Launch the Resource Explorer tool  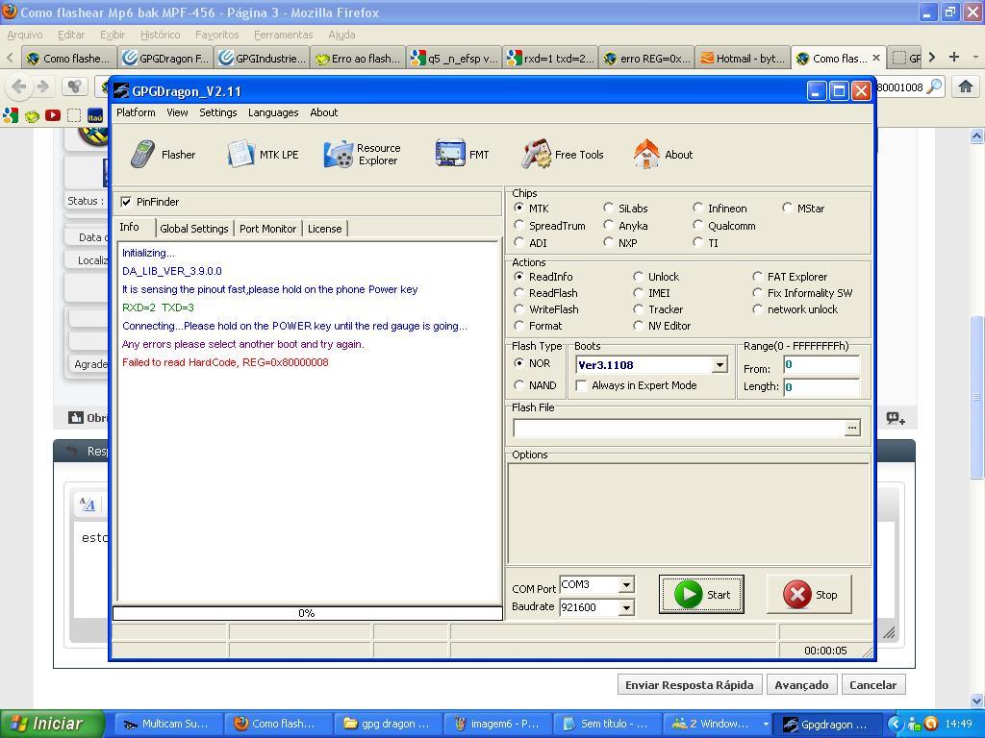pos(363,155)
